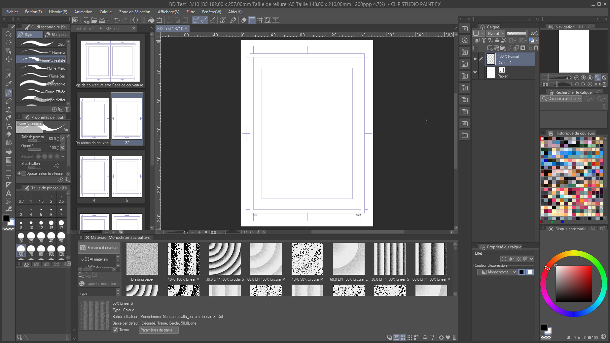Zoom out in Navigation panel
The height and width of the screenshot is (343, 610).
tap(577, 78)
